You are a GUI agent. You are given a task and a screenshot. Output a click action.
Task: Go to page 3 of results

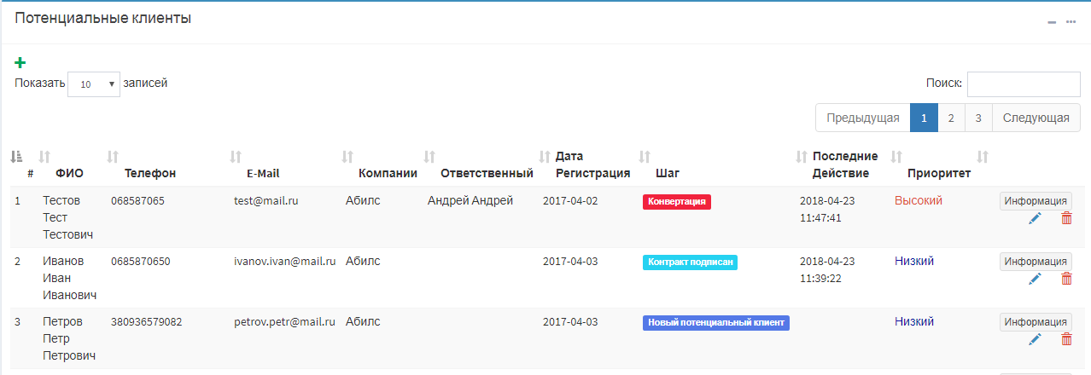(x=978, y=118)
